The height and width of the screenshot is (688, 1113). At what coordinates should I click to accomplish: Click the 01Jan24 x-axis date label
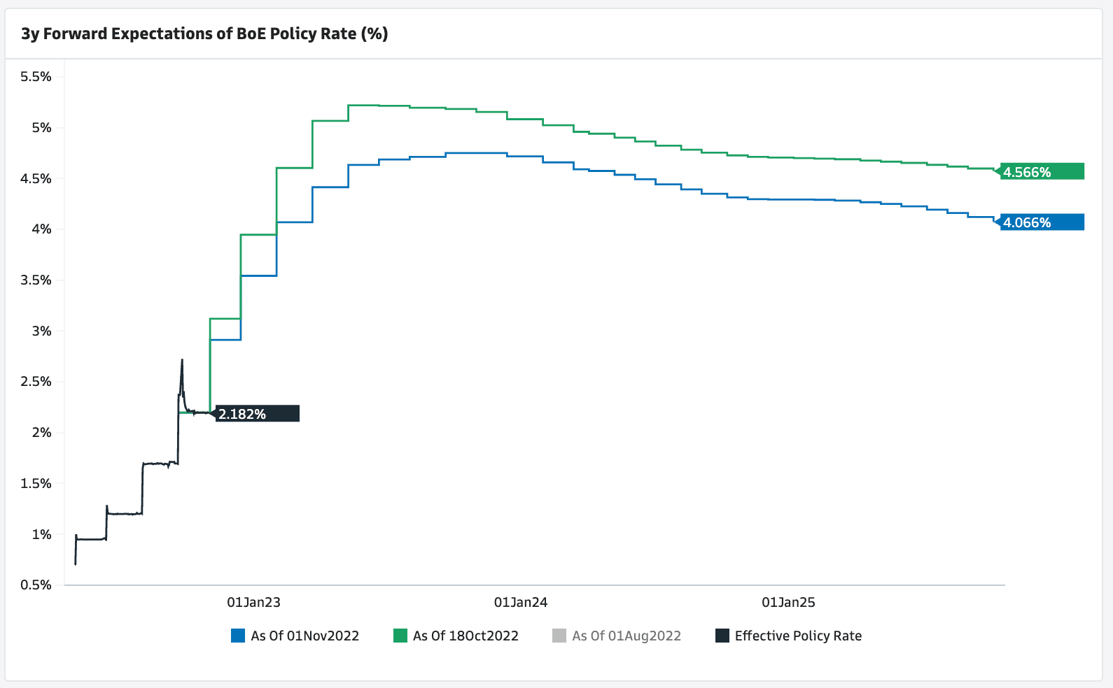point(521,602)
